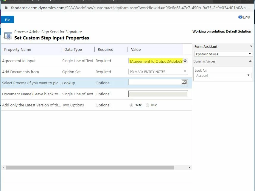Click the Working on solution: Default Solution text
Viewport: 255px width, 191px height.
(x=222, y=31)
